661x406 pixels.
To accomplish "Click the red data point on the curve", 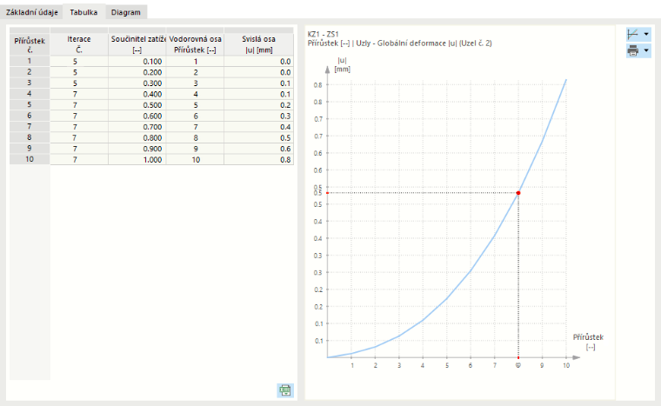I will (x=518, y=193).
